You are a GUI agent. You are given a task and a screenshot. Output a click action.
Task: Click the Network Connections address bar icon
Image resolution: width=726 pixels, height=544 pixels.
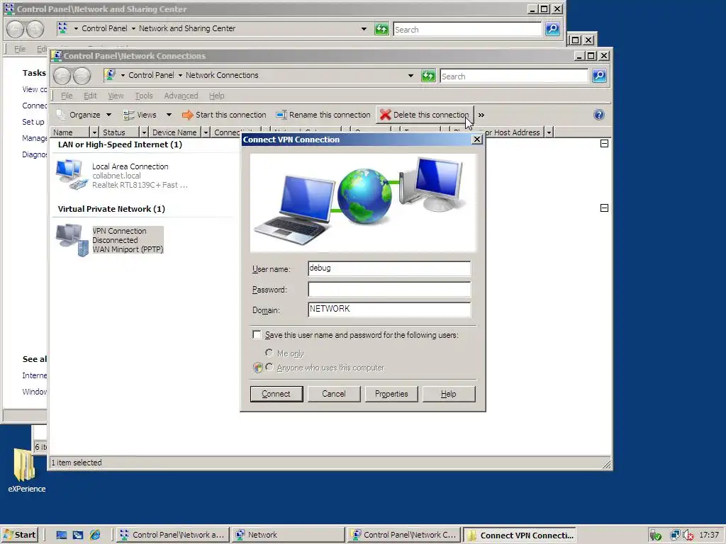pos(110,75)
